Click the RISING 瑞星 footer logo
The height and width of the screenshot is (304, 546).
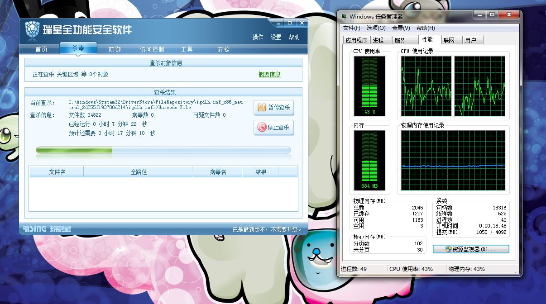click(x=47, y=229)
